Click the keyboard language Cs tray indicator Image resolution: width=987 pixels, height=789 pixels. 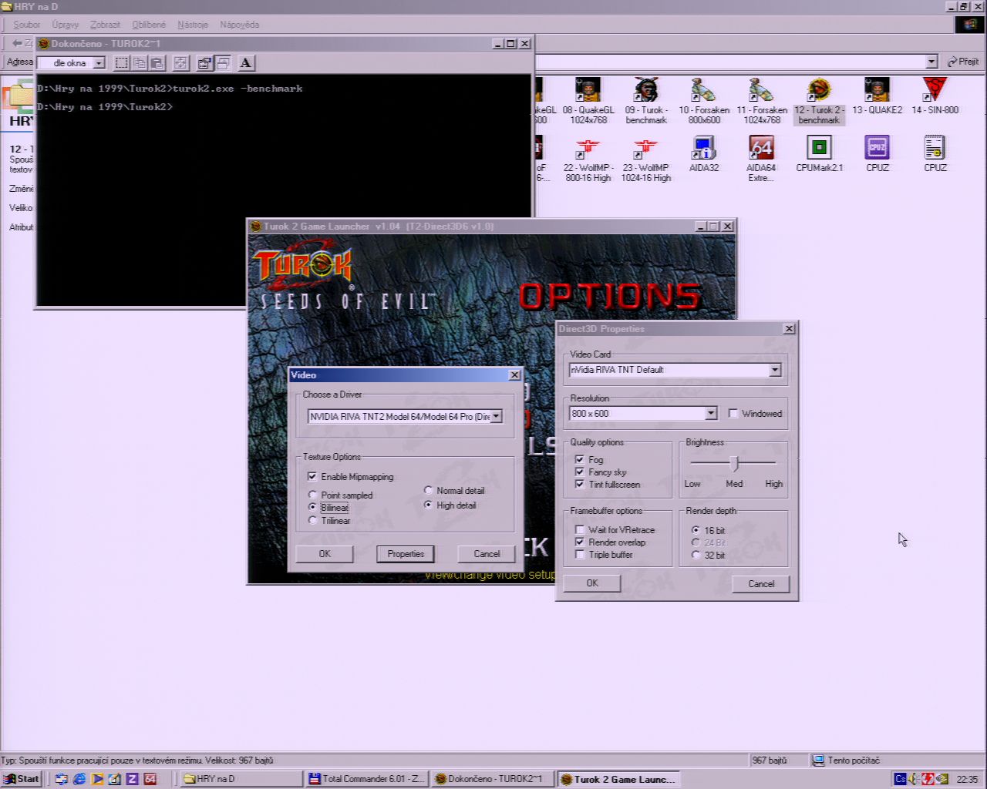click(x=900, y=779)
